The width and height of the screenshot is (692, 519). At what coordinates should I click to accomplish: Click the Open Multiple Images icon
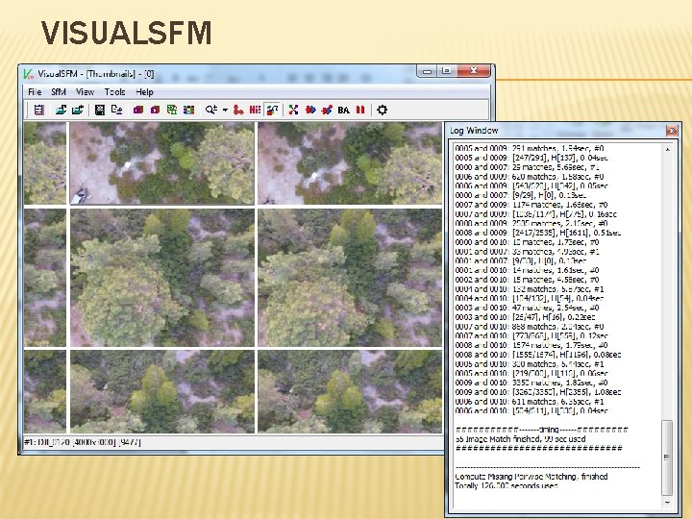tap(61, 110)
